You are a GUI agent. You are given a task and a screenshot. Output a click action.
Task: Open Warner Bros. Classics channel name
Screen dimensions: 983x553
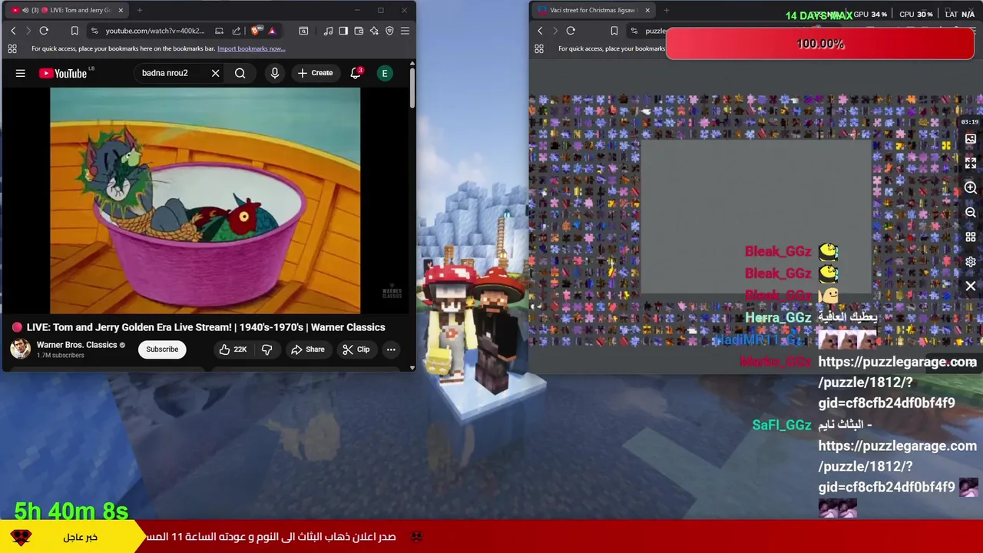click(77, 345)
